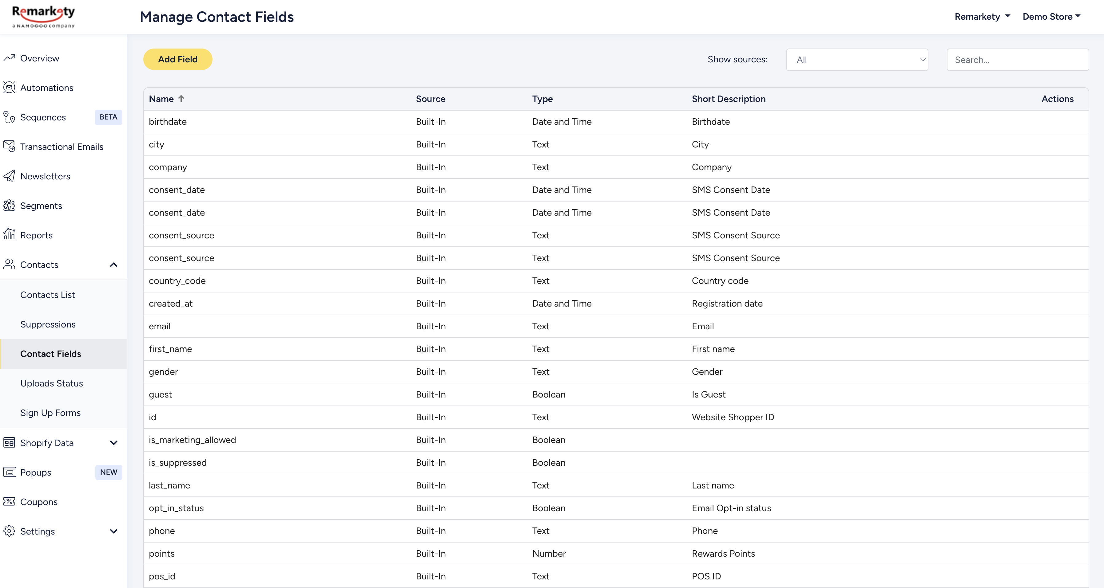The height and width of the screenshot is (588, 1104).
Task: Open the Show sources dropdown
Action: [857, 60]
